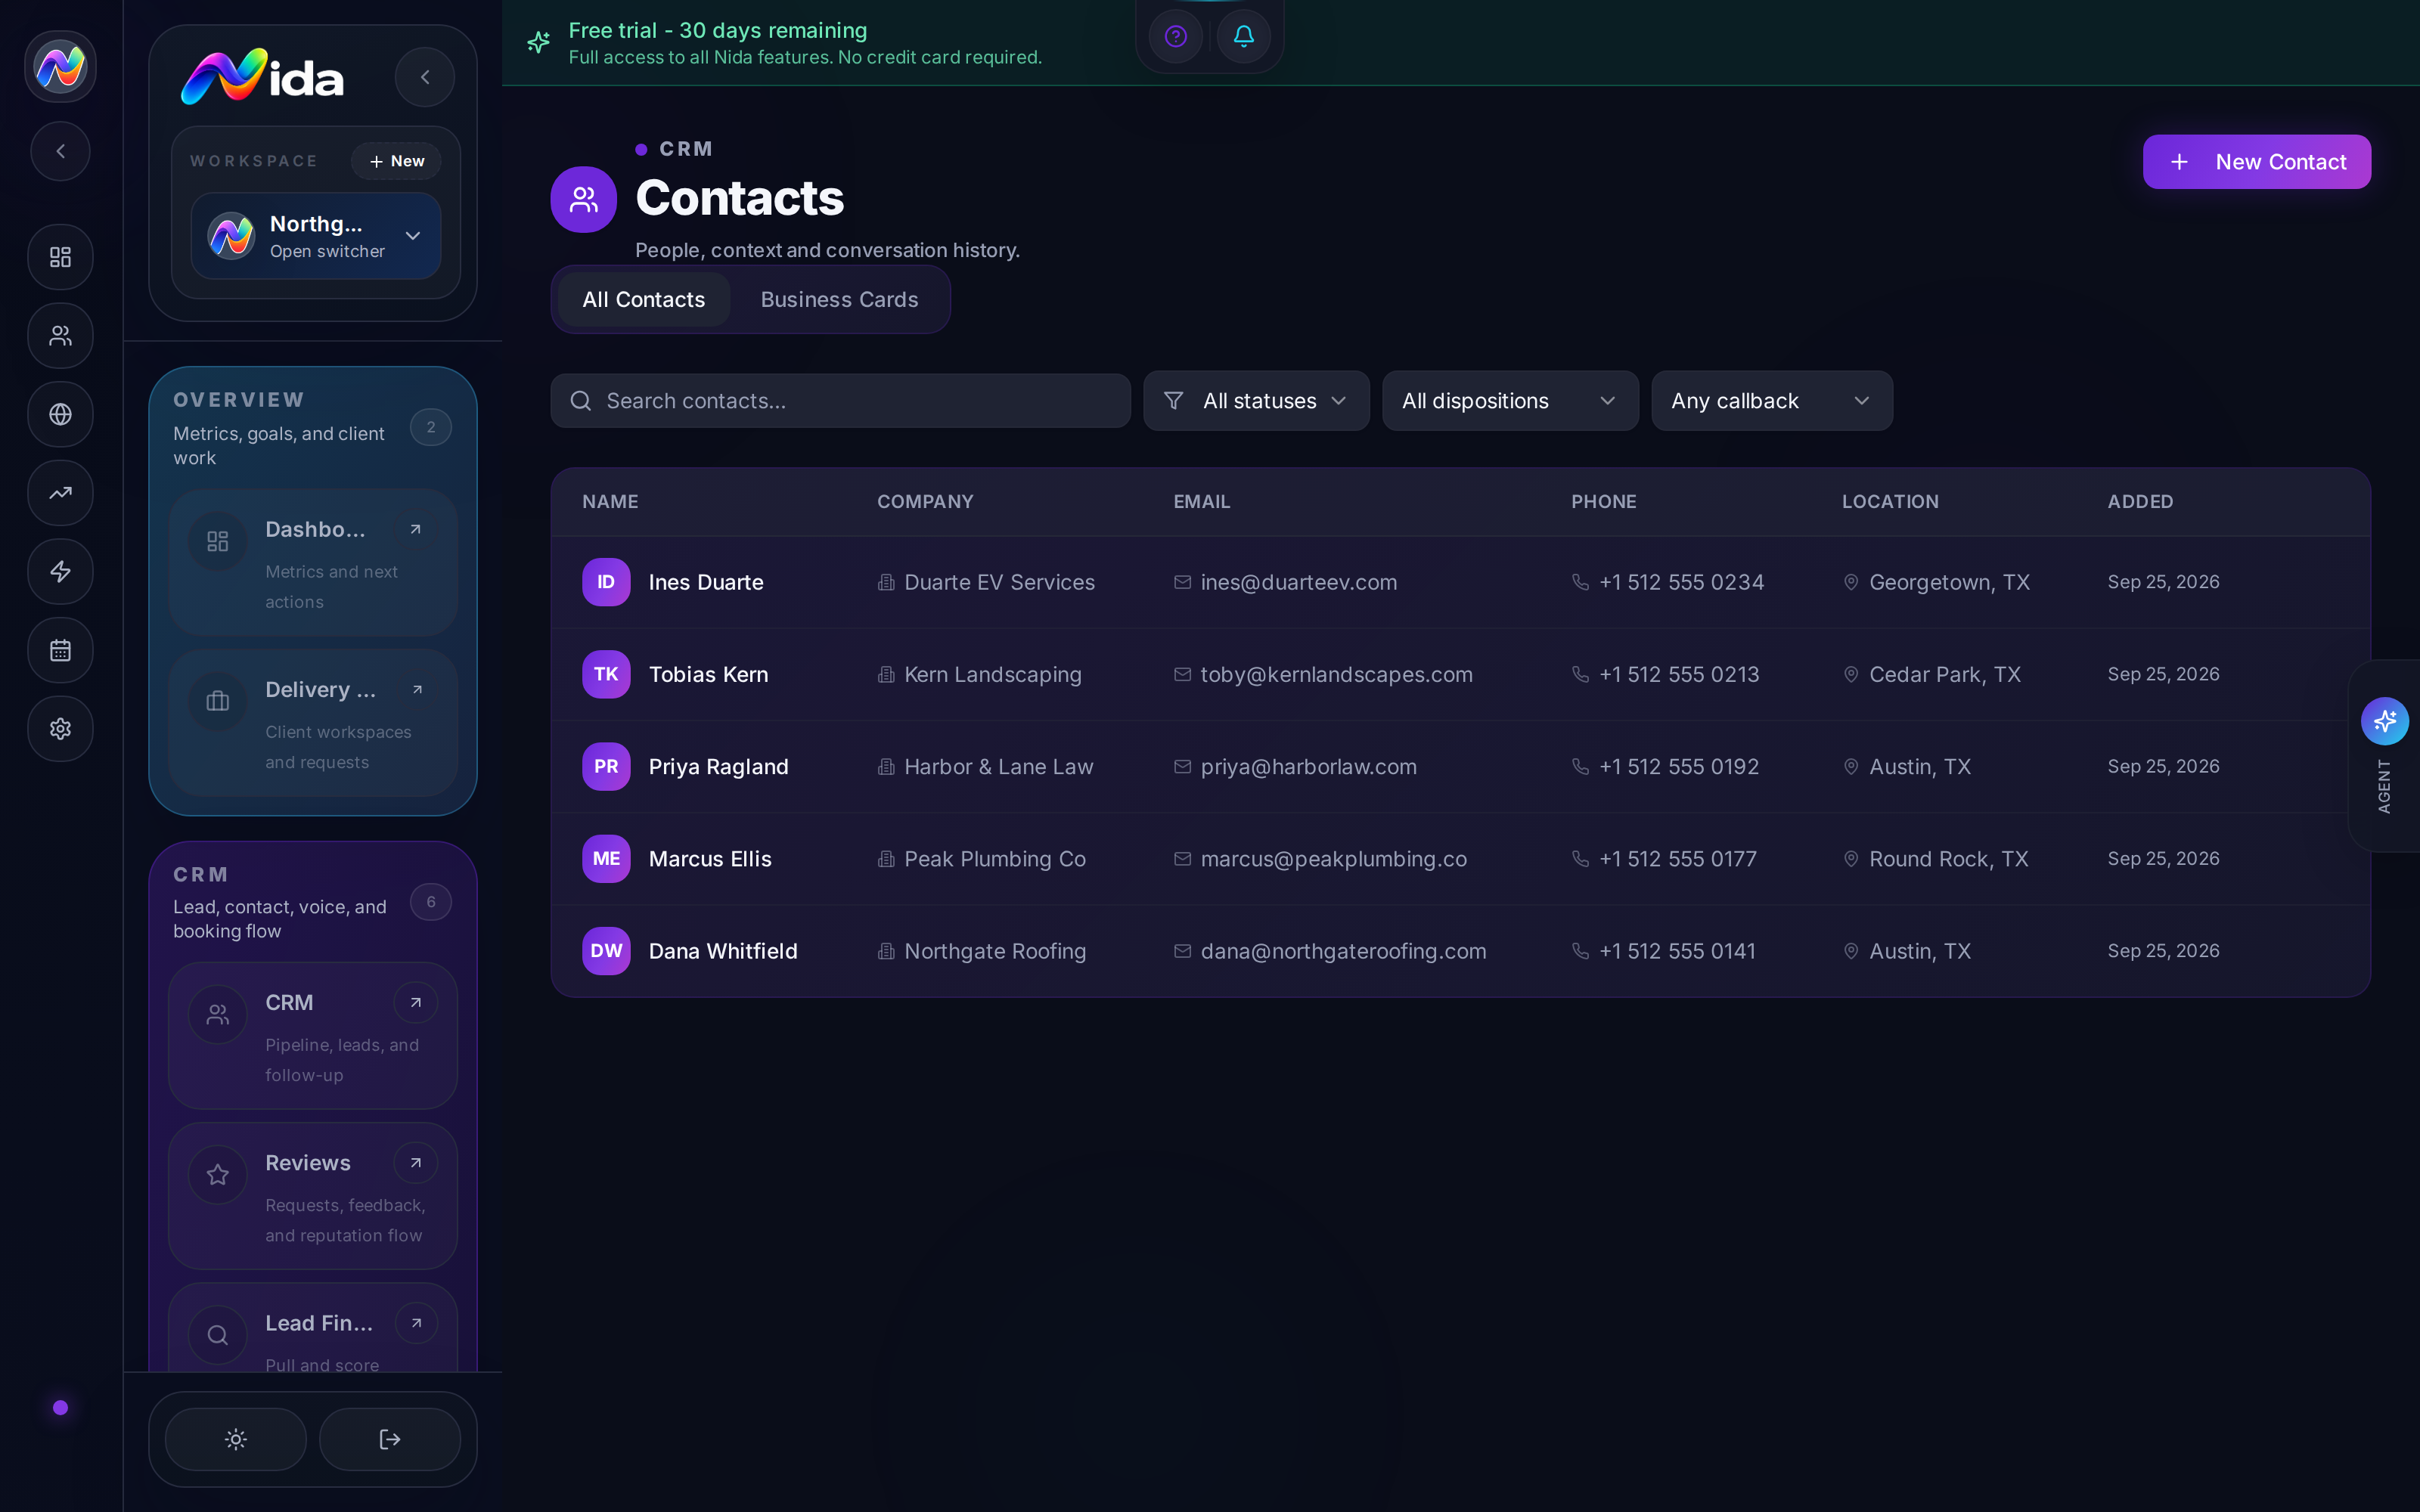This screenshot has height=1512, width=2420.
Task: Focus the Search contacts field
Action: (x=840, y=401)
